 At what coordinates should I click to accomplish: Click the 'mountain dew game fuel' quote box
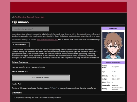(x=30, y=29)
